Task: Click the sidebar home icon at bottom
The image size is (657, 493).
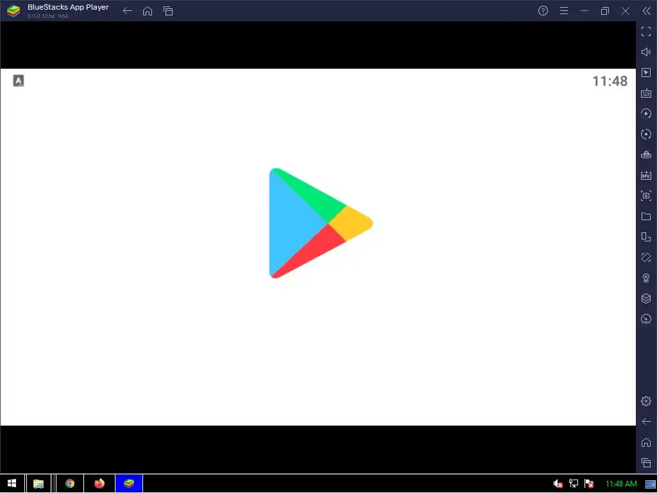Action: [646, 442]
